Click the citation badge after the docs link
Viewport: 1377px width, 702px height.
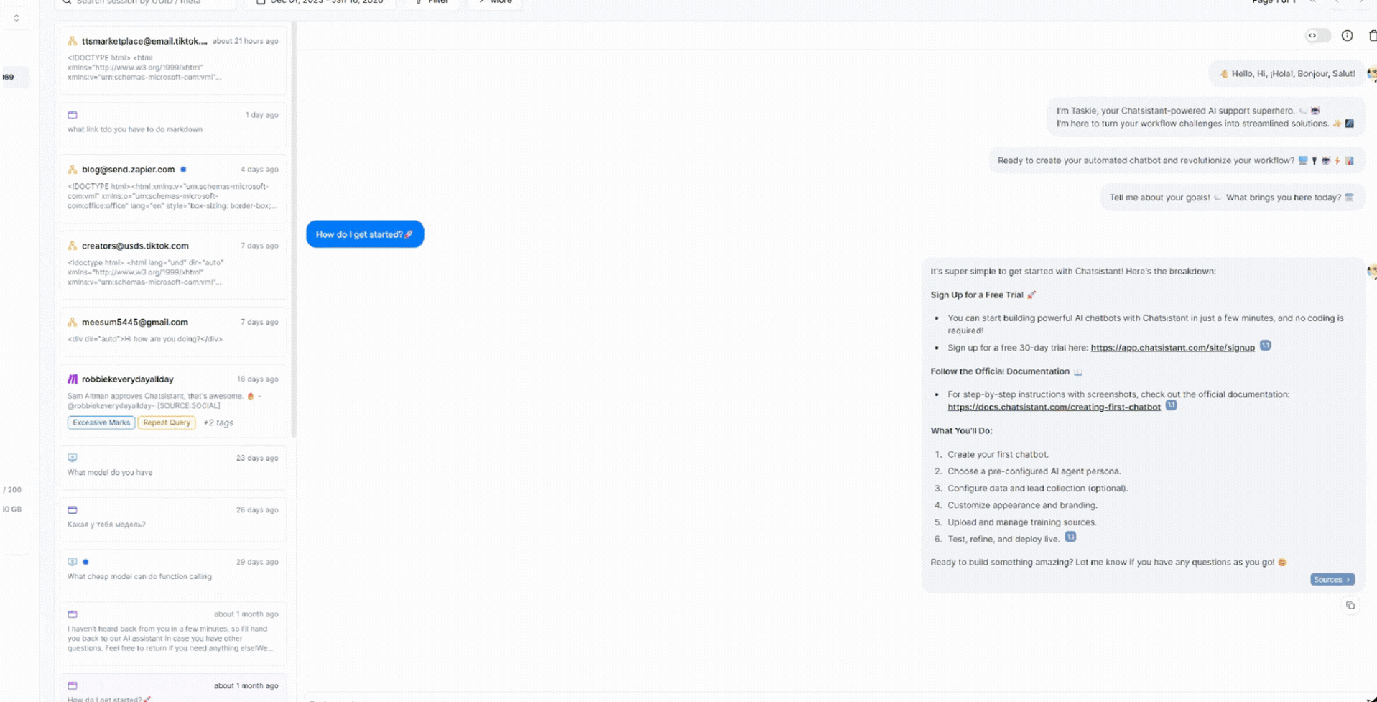click(1171, 405)
